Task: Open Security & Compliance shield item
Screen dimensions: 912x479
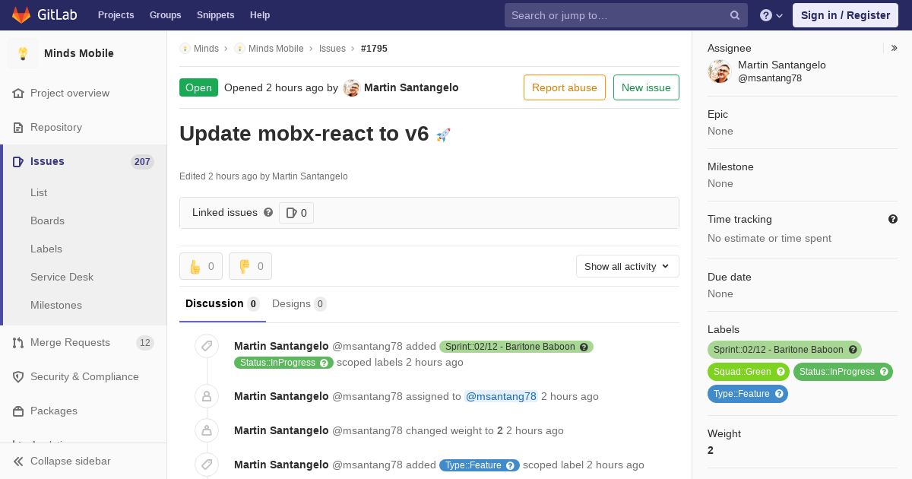Action: 84,376
